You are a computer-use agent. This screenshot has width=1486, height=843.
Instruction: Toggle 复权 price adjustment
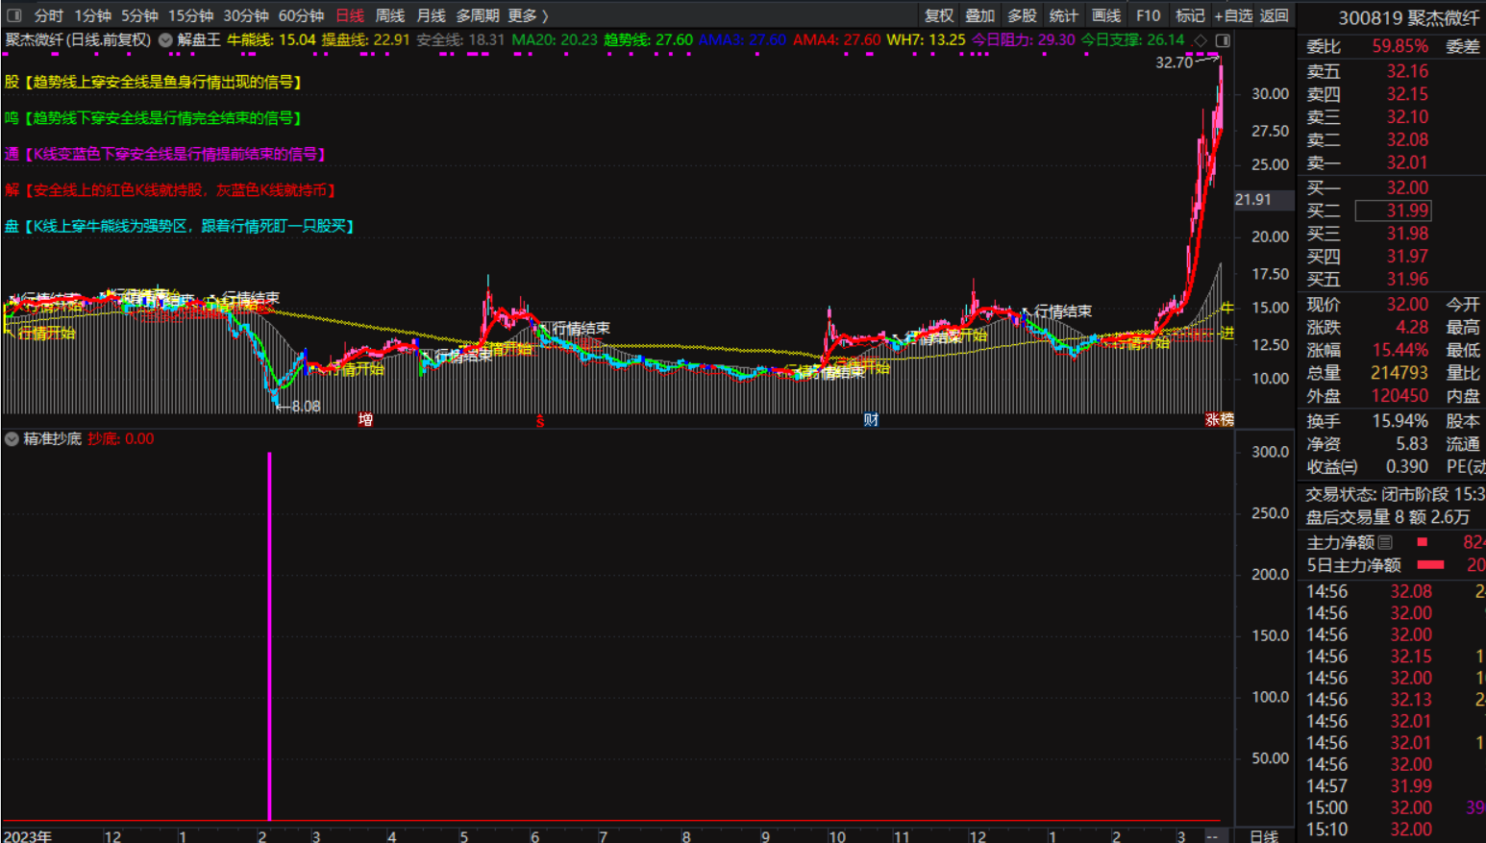939,15
